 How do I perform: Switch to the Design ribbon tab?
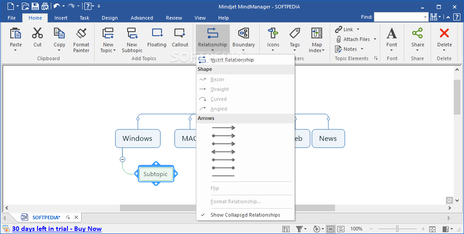pos(109,18)
